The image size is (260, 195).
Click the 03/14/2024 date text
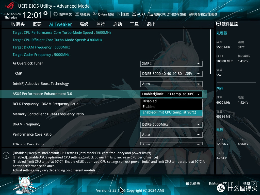pyautogui.click(x=13, y=14)
